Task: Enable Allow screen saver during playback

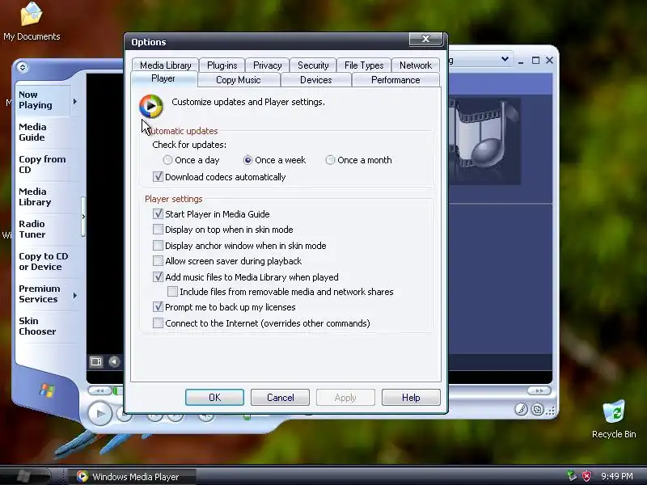Action: 158,261
